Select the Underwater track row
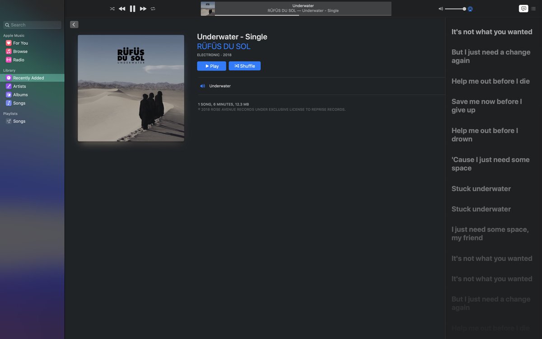This screenshot has height=339, width=542. (x=321, y=86)
